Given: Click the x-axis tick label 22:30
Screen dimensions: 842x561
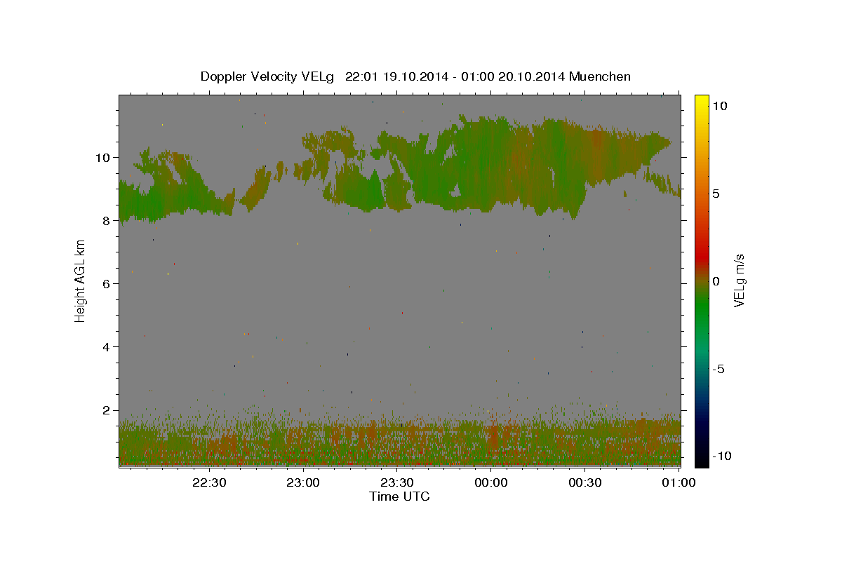Looking at the screenshot, I should (210, 483).
